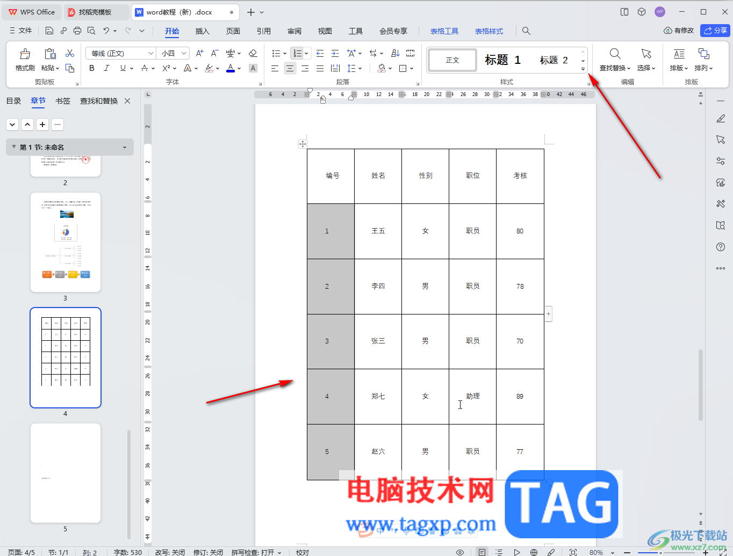Click the help question mark in right sidebar

pyautogui.click(x=721, y=247)
